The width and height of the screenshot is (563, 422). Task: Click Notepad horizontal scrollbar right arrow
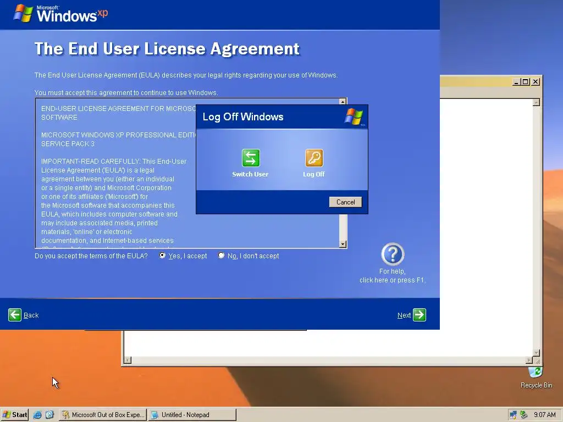click(529, 360)
